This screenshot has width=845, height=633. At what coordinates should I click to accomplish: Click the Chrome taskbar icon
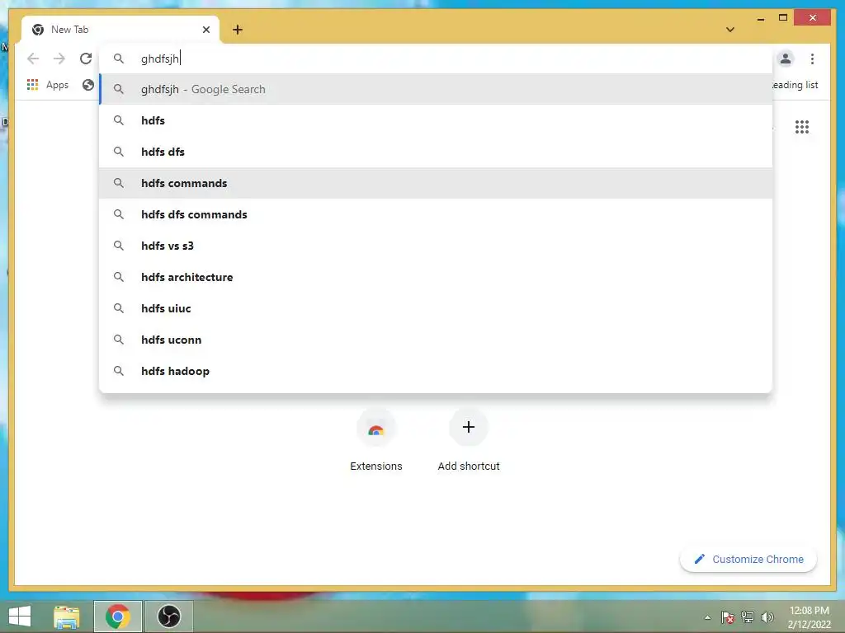click(117, 617)
